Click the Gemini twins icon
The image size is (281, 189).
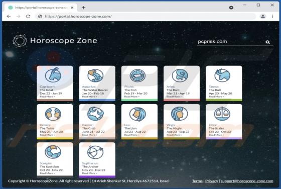(x=53, y=114)
